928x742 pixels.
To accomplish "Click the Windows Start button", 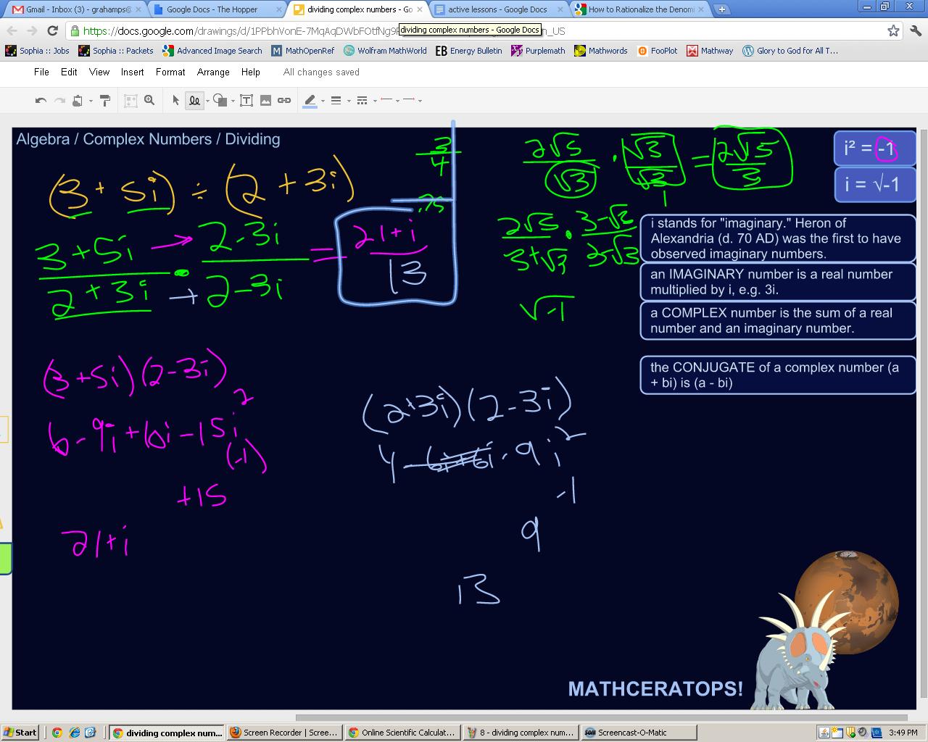I will pos(20,733).
